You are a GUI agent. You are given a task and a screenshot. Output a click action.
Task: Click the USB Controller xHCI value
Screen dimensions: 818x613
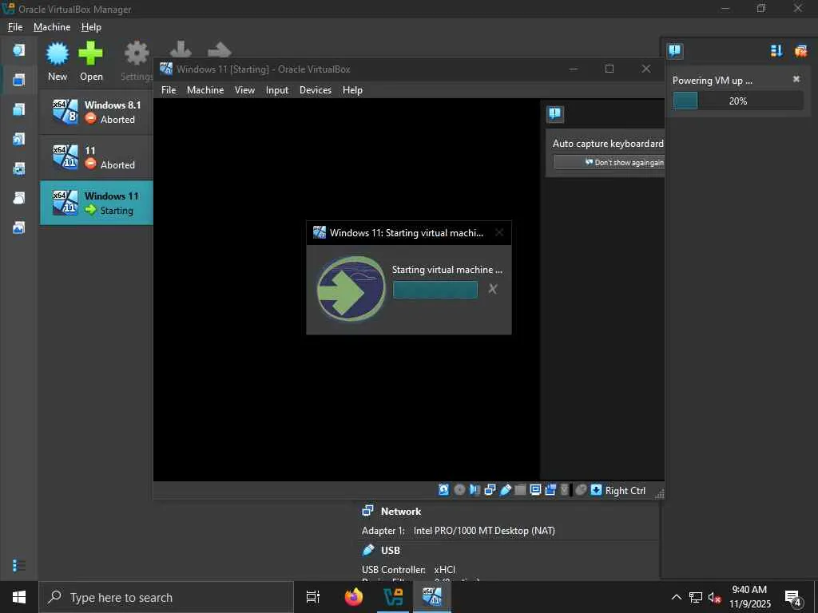coord(444,570)
